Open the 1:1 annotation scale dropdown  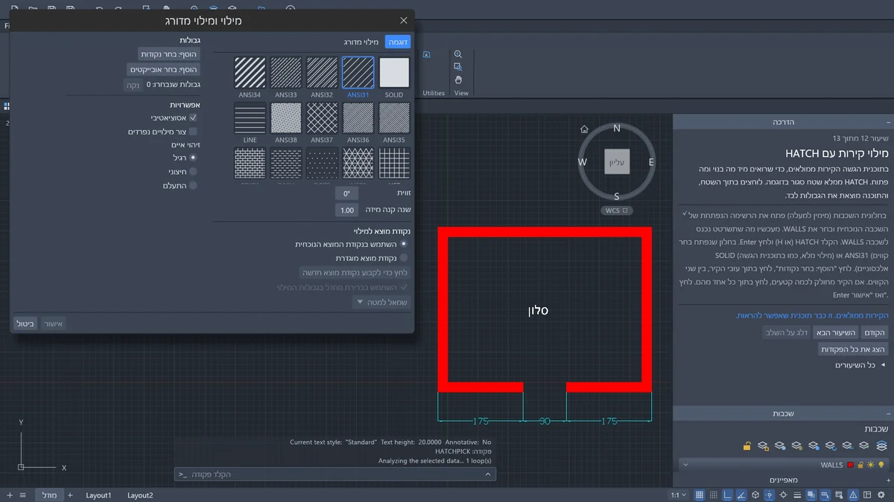[x=678, y=495]
